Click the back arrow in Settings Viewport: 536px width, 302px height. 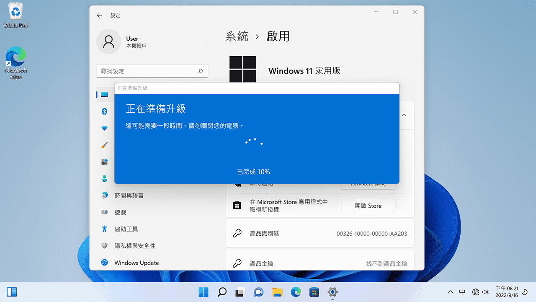click(99, 15)
